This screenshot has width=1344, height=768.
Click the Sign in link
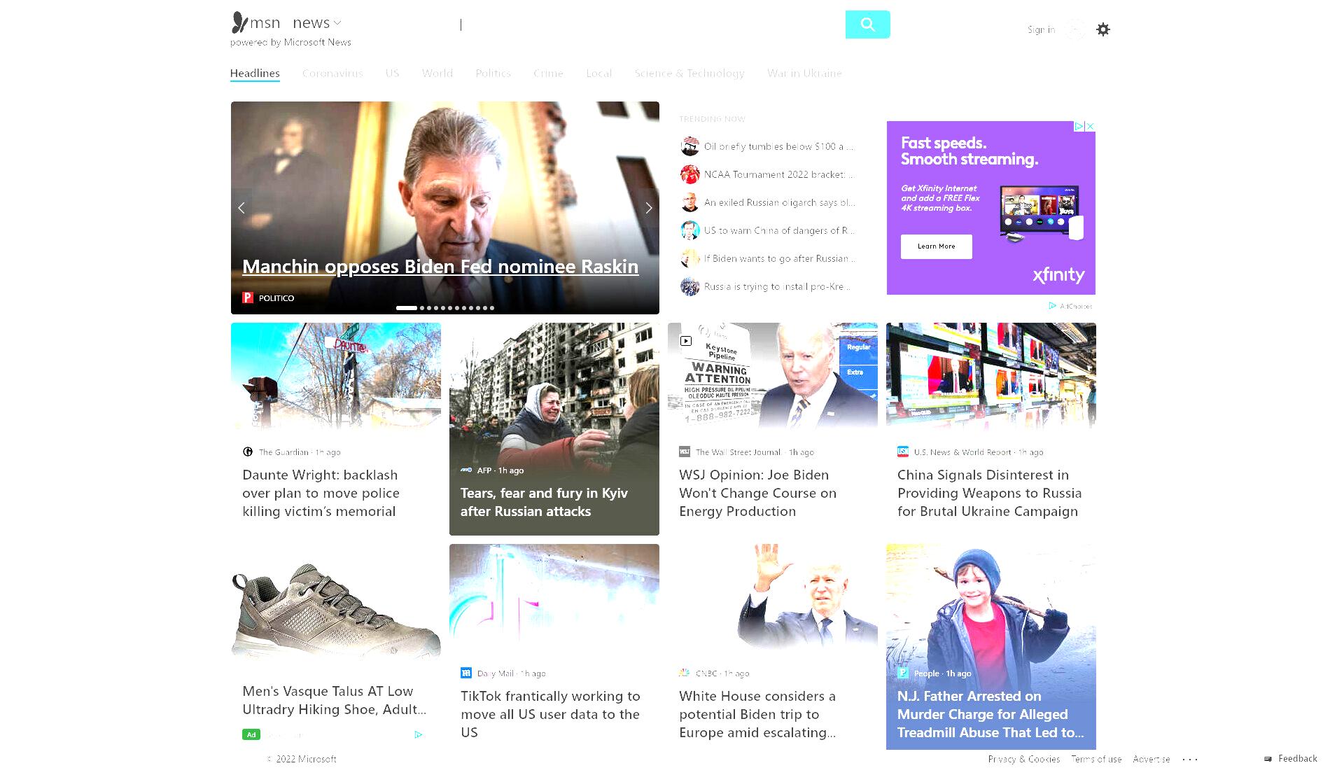pos(1041,29)
